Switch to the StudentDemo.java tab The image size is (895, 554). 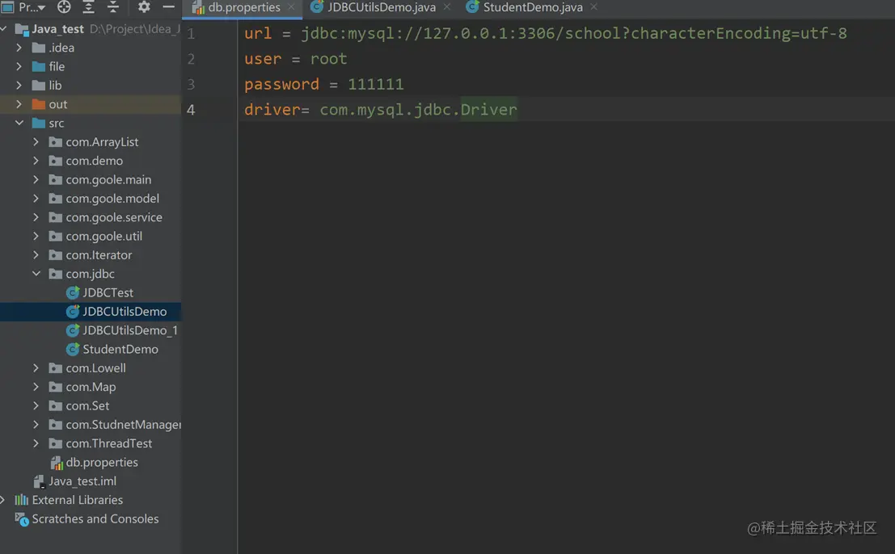533,7
